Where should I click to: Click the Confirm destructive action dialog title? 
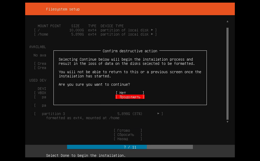(130, 51)
